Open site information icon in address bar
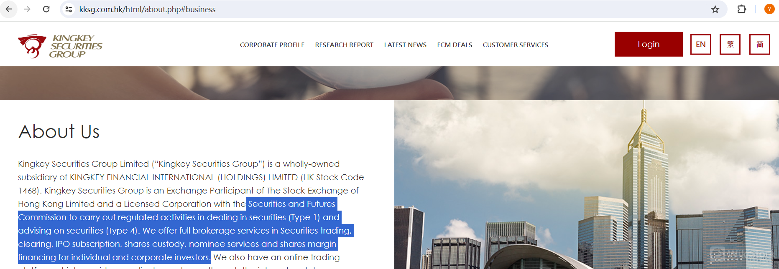 [x=69, y=9]
